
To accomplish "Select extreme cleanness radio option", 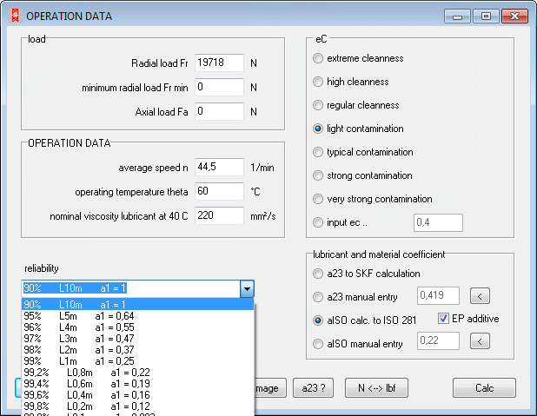I will tap(318, 58).
